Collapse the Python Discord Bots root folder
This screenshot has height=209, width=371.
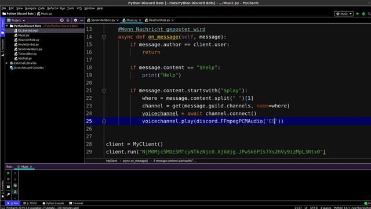(7, 26)
